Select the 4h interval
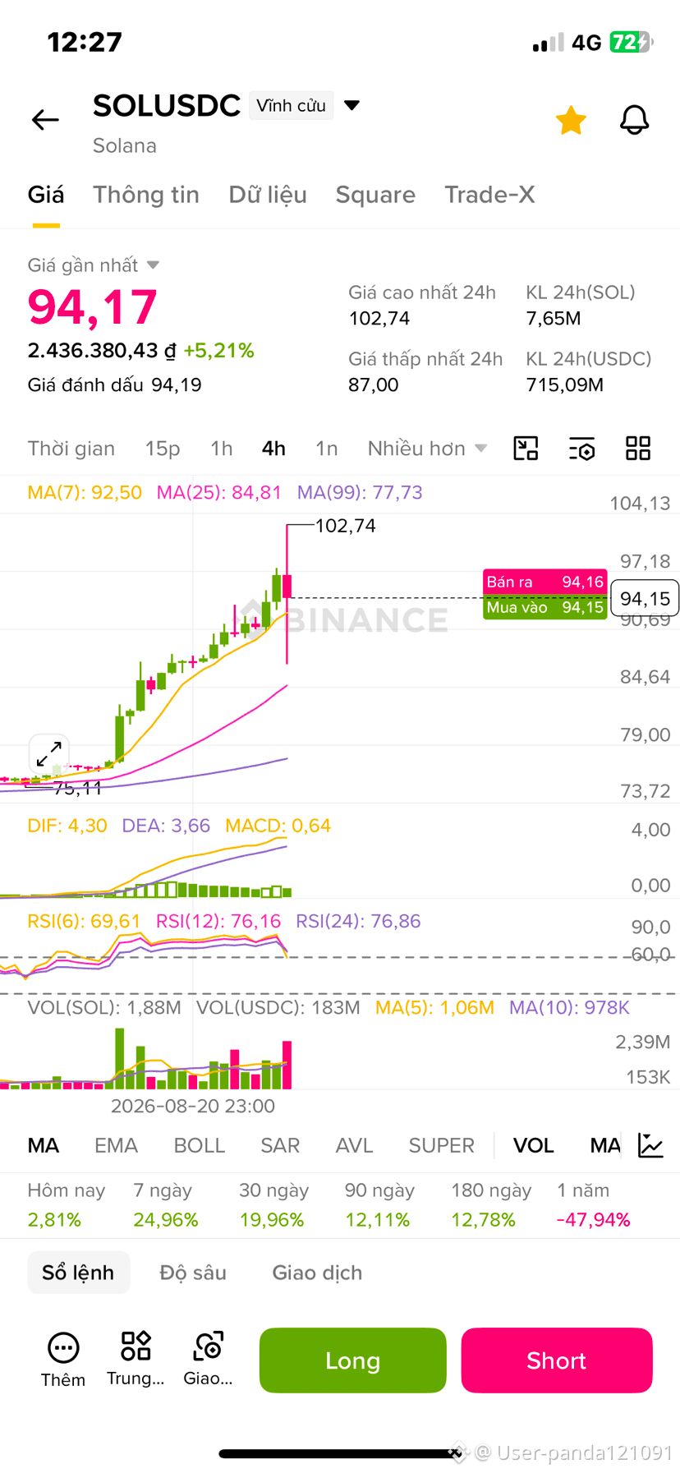This screenshot has height=1473, width=680. (x=273, y=449)
